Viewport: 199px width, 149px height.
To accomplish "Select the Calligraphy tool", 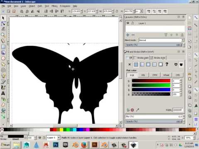I will point(3,87).
